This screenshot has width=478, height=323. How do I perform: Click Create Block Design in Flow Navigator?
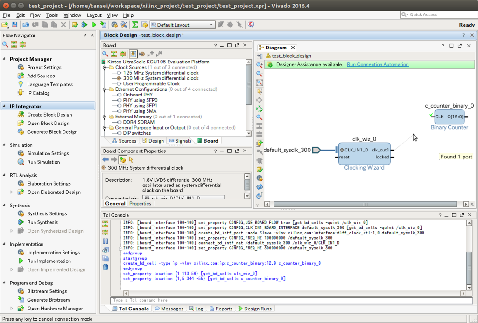pos(49,115)
